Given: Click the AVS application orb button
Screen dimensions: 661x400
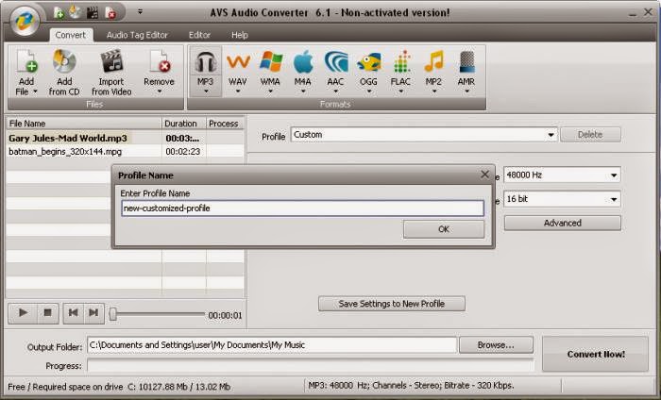Looking at the screenshot, I should (x=25, y=21).
